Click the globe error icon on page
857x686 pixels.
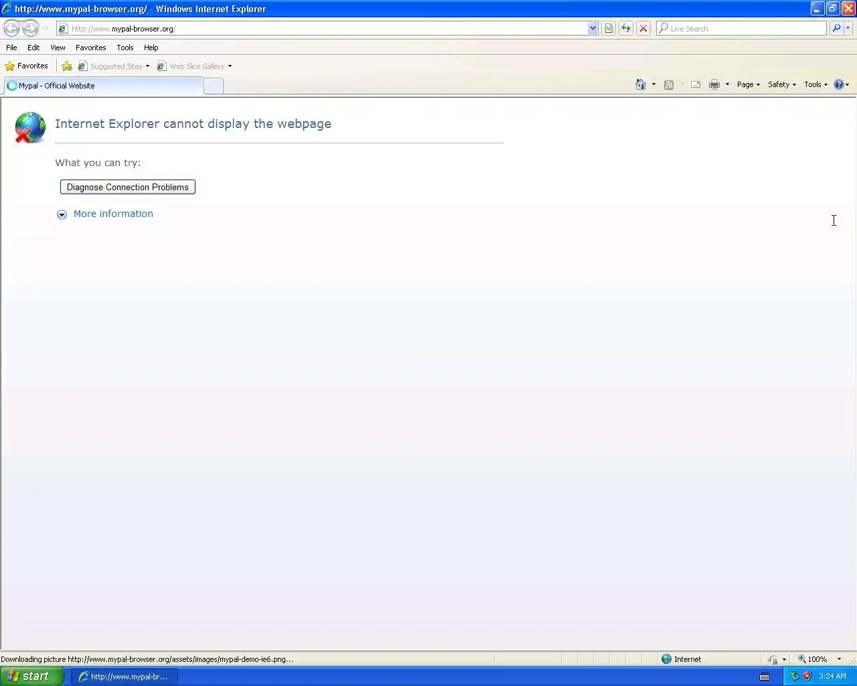click(x=30, y=127)
